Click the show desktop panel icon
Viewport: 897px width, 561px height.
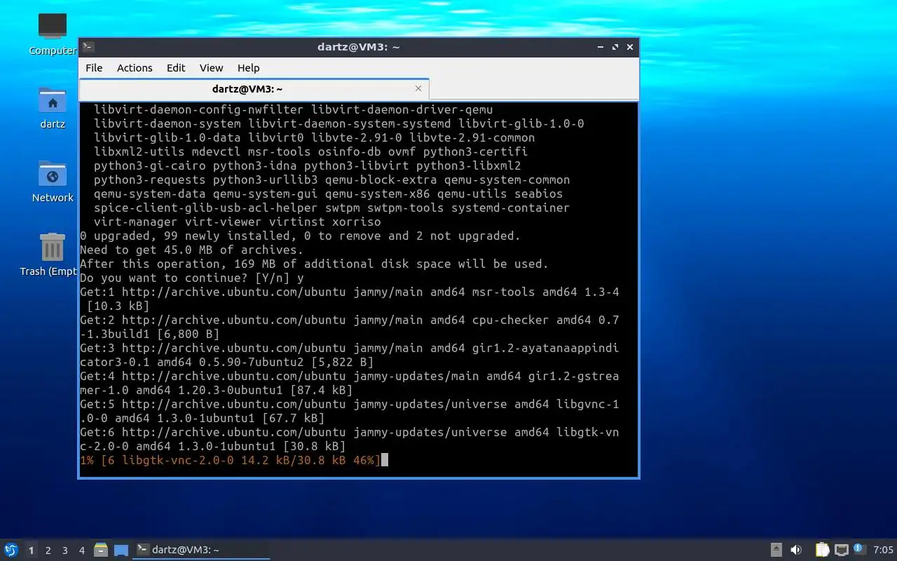tap(121, 550)
